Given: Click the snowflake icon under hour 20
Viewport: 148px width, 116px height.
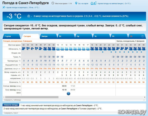Looking at the screenshot, I should (x=103, y=52).
